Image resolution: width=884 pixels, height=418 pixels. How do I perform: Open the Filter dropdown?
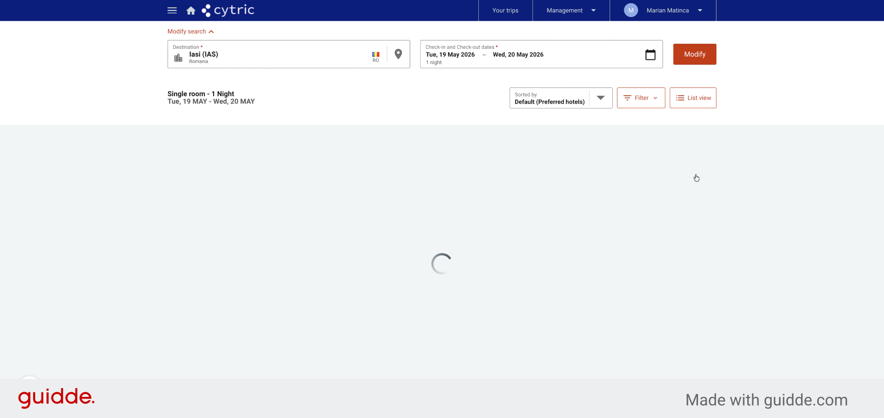coord(641,98)
